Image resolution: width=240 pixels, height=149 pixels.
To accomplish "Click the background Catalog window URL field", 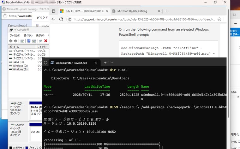I will (20, 16).
